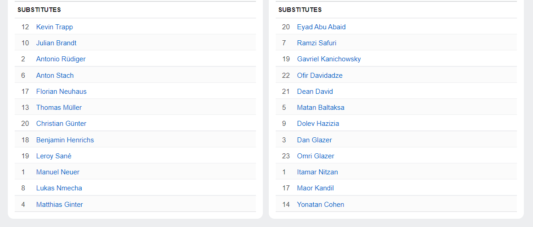Click on Florian Neuhaus
533x227 pixels.
point(61,92)
